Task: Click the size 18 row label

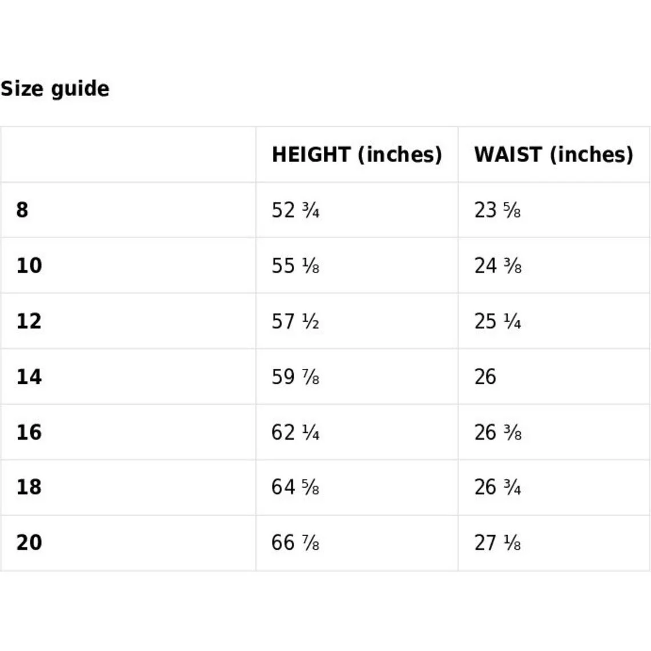Action: [x=29, y=487]
